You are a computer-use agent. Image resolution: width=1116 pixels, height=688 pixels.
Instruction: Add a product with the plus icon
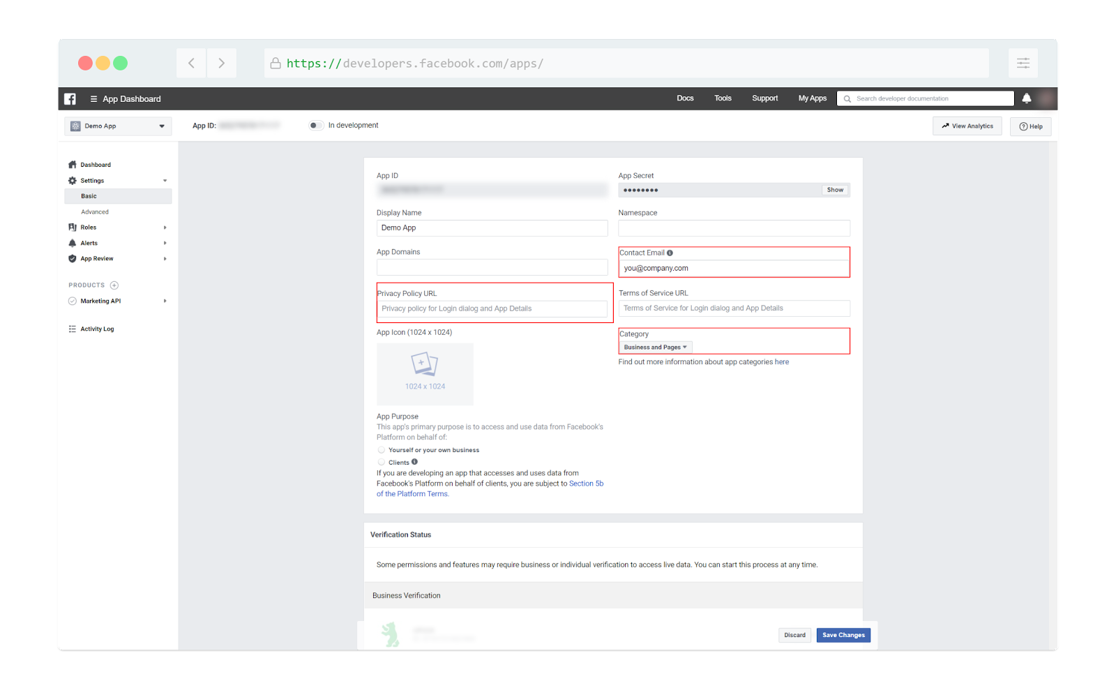pos(114,285)
